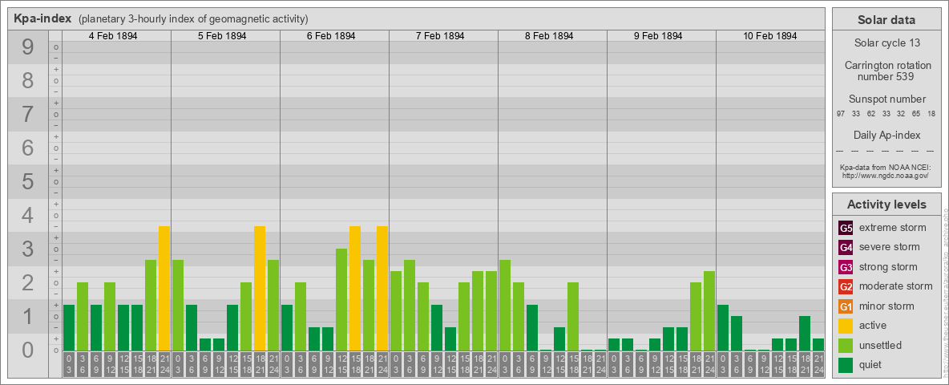Image resolution: width=949 pixels, height=385 pixels.
Task: Click the G4 severe storm badge
Action: pyautogui.click(x=846, y=248)
